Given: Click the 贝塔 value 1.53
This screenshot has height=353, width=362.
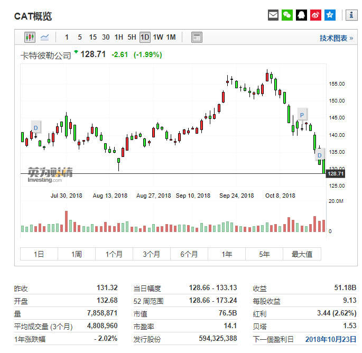Looking at the screenshot, I should (349, 326).
